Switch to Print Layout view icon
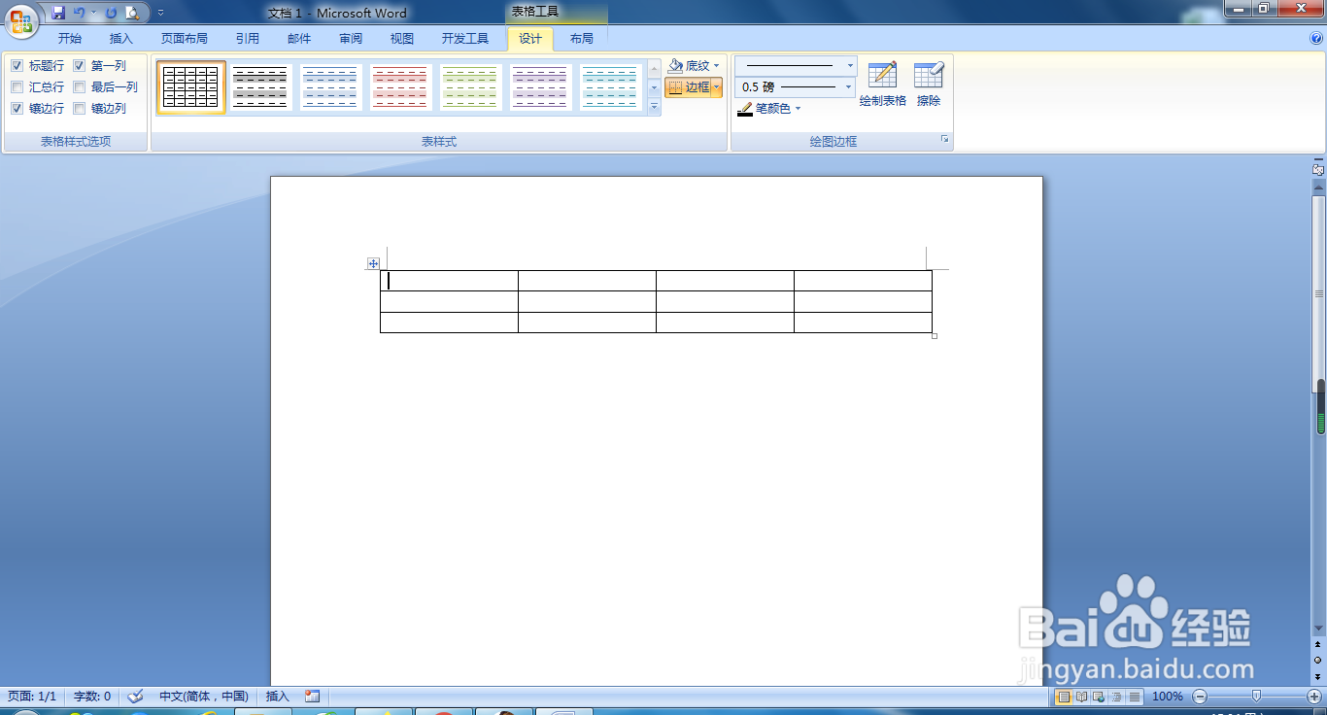The height and width of the screenshot is (715, 1327). coord(1064,697)
